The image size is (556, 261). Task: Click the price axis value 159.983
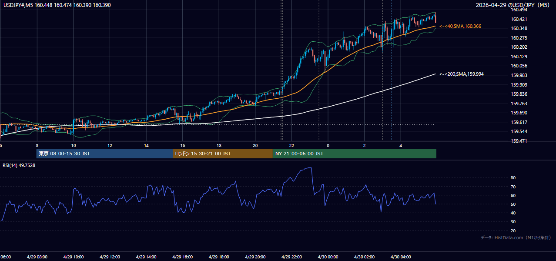519,75
